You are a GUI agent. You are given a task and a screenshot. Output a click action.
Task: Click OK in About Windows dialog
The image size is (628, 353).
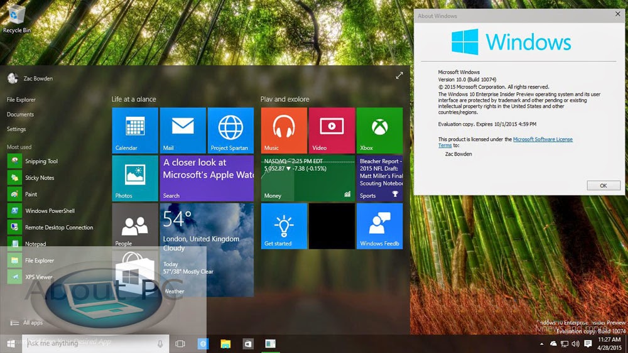604,185
